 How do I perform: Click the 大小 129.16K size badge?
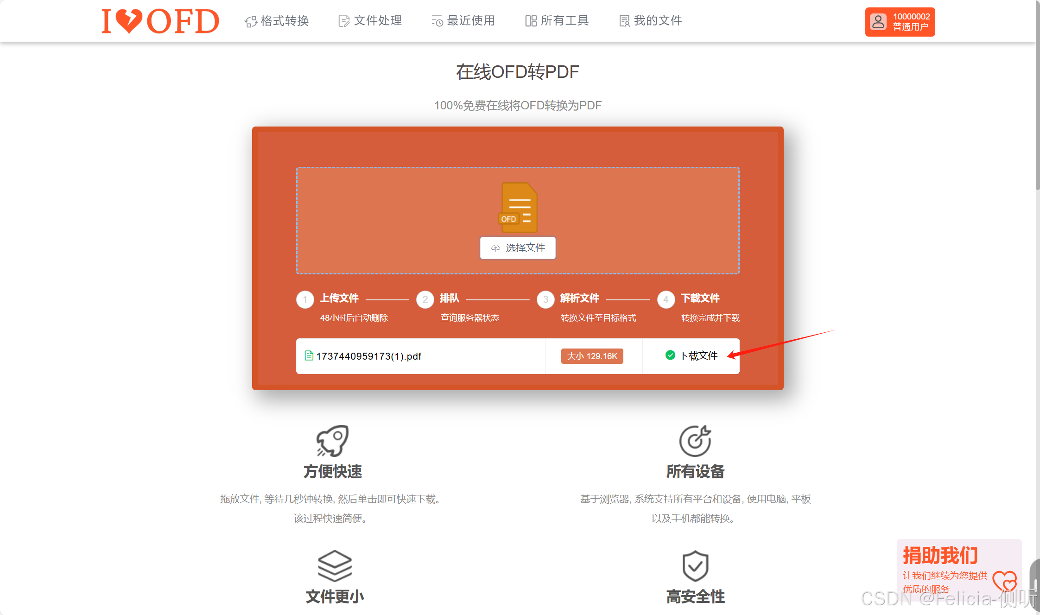592,356
